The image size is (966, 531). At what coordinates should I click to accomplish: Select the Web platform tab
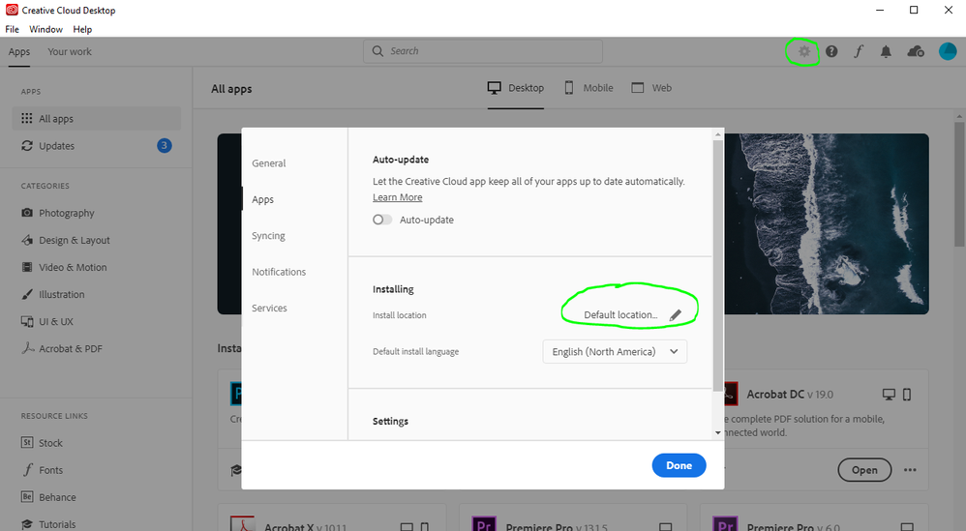coord(651,88)
